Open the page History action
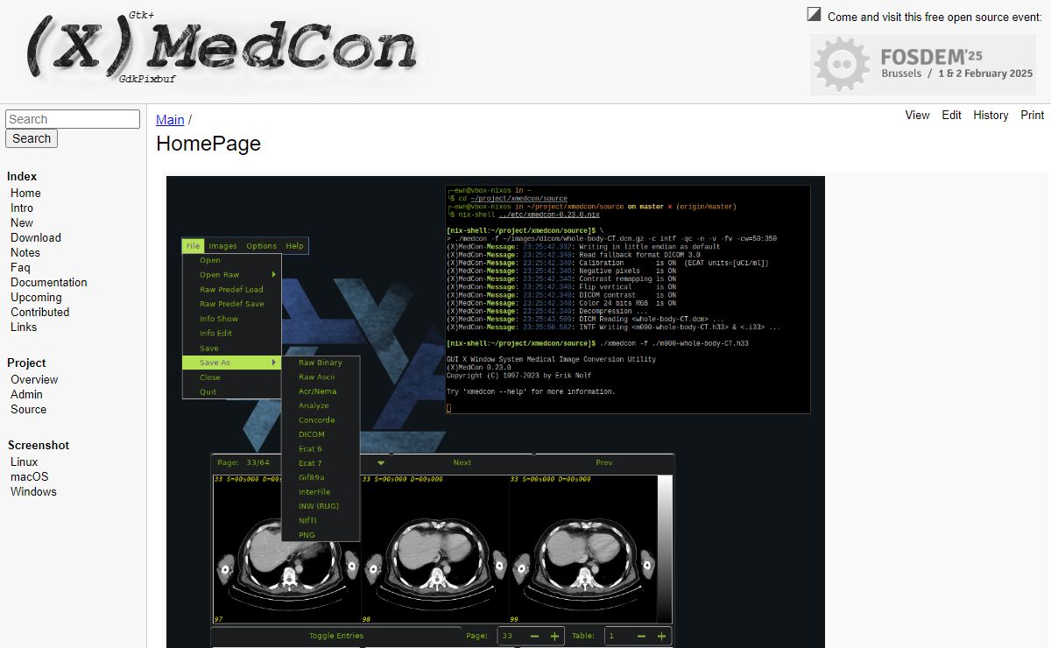The width and height of the screenshot is (1051, 648). coord(991,115)
